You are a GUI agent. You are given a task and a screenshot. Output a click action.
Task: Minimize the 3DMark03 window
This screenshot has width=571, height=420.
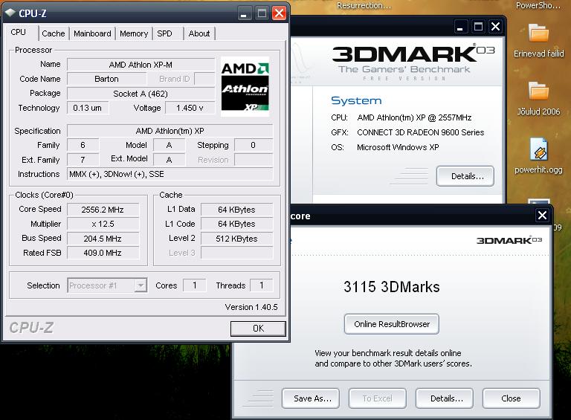tap(460, 27)
